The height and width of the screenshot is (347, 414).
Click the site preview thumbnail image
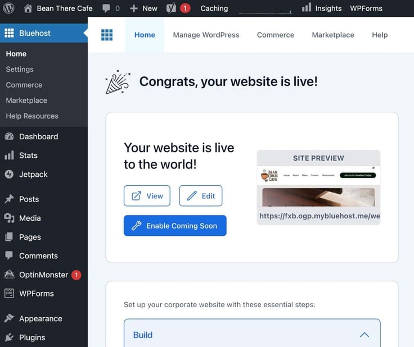318,186
